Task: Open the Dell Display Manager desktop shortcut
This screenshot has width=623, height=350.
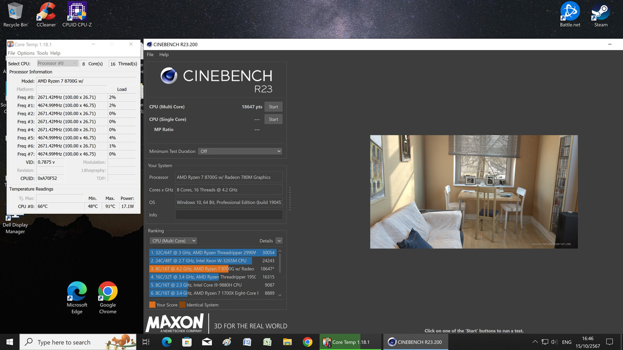Action: point(15,225)
